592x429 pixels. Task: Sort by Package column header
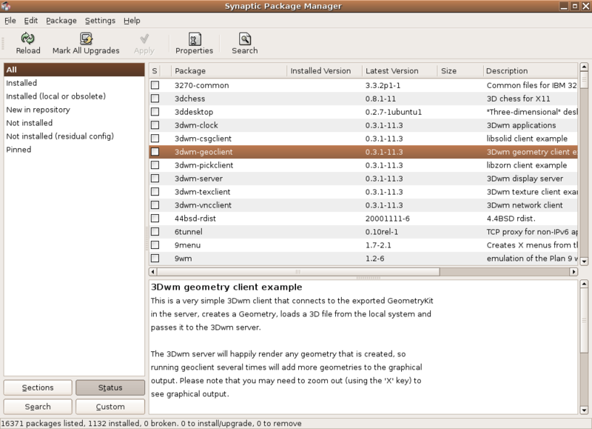pyautogui.click(x=229, y=70)
